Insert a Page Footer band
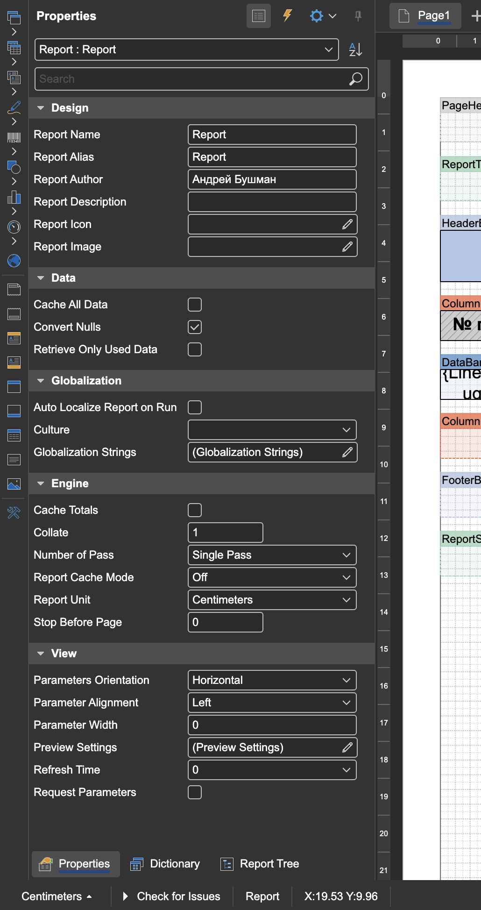The height and width of the screenshot is (910, 481). click(x=14, y=314)
